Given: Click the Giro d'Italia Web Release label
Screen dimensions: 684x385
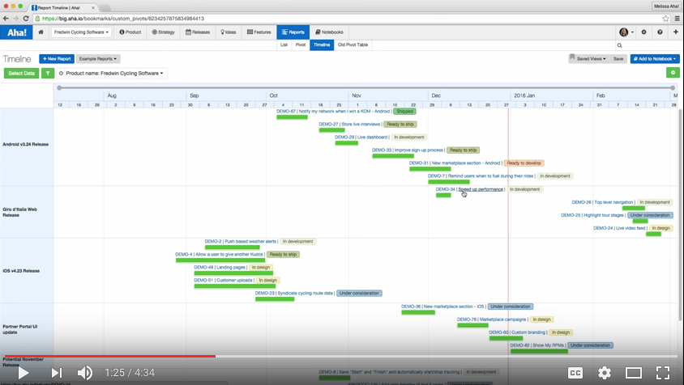Looking at the screenshot, I should pyautogui.click(x=19, y=212).
